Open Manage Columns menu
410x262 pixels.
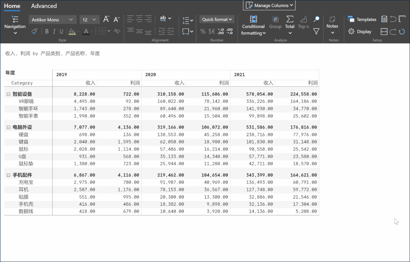(269, 5)
